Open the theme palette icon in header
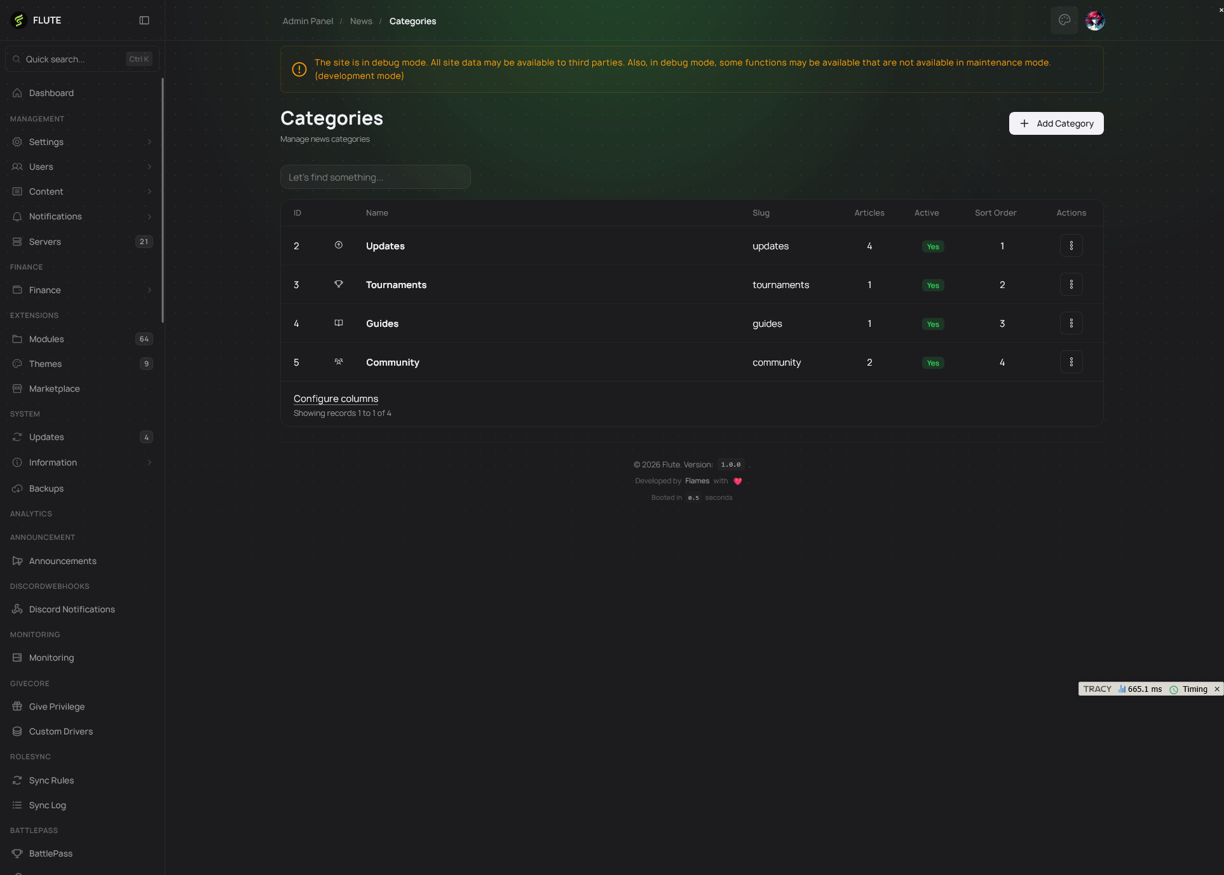The image size is (1224, 875). click(1064, 20)
